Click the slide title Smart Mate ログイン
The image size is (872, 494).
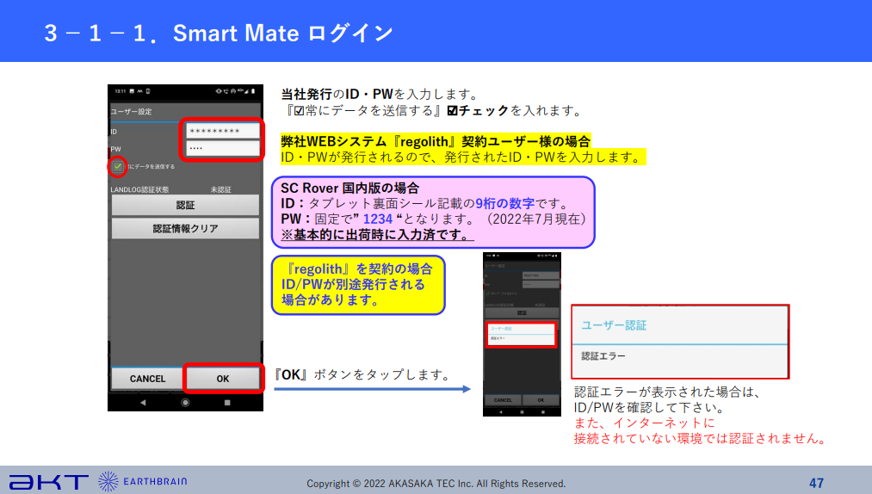pos(282,34)
